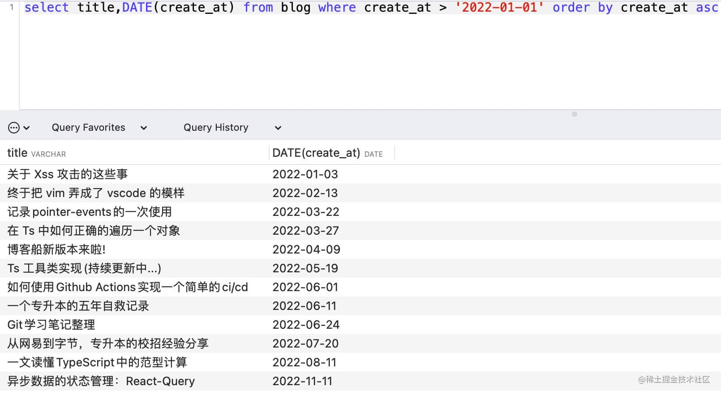Click the 'blog' table name in the query
Image resolution: width=721 pixels, height=395 pixels.
296,8
